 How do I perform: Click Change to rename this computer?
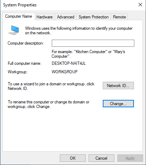coord(118,104)
